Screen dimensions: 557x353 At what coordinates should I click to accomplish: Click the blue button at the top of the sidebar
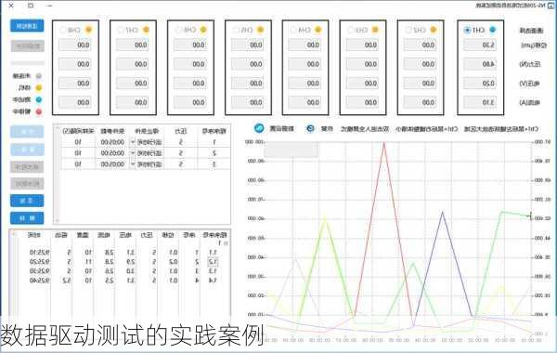pos(27,26)
